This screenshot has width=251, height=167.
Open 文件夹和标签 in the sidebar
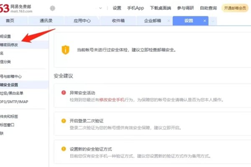(x=9, y=116)
